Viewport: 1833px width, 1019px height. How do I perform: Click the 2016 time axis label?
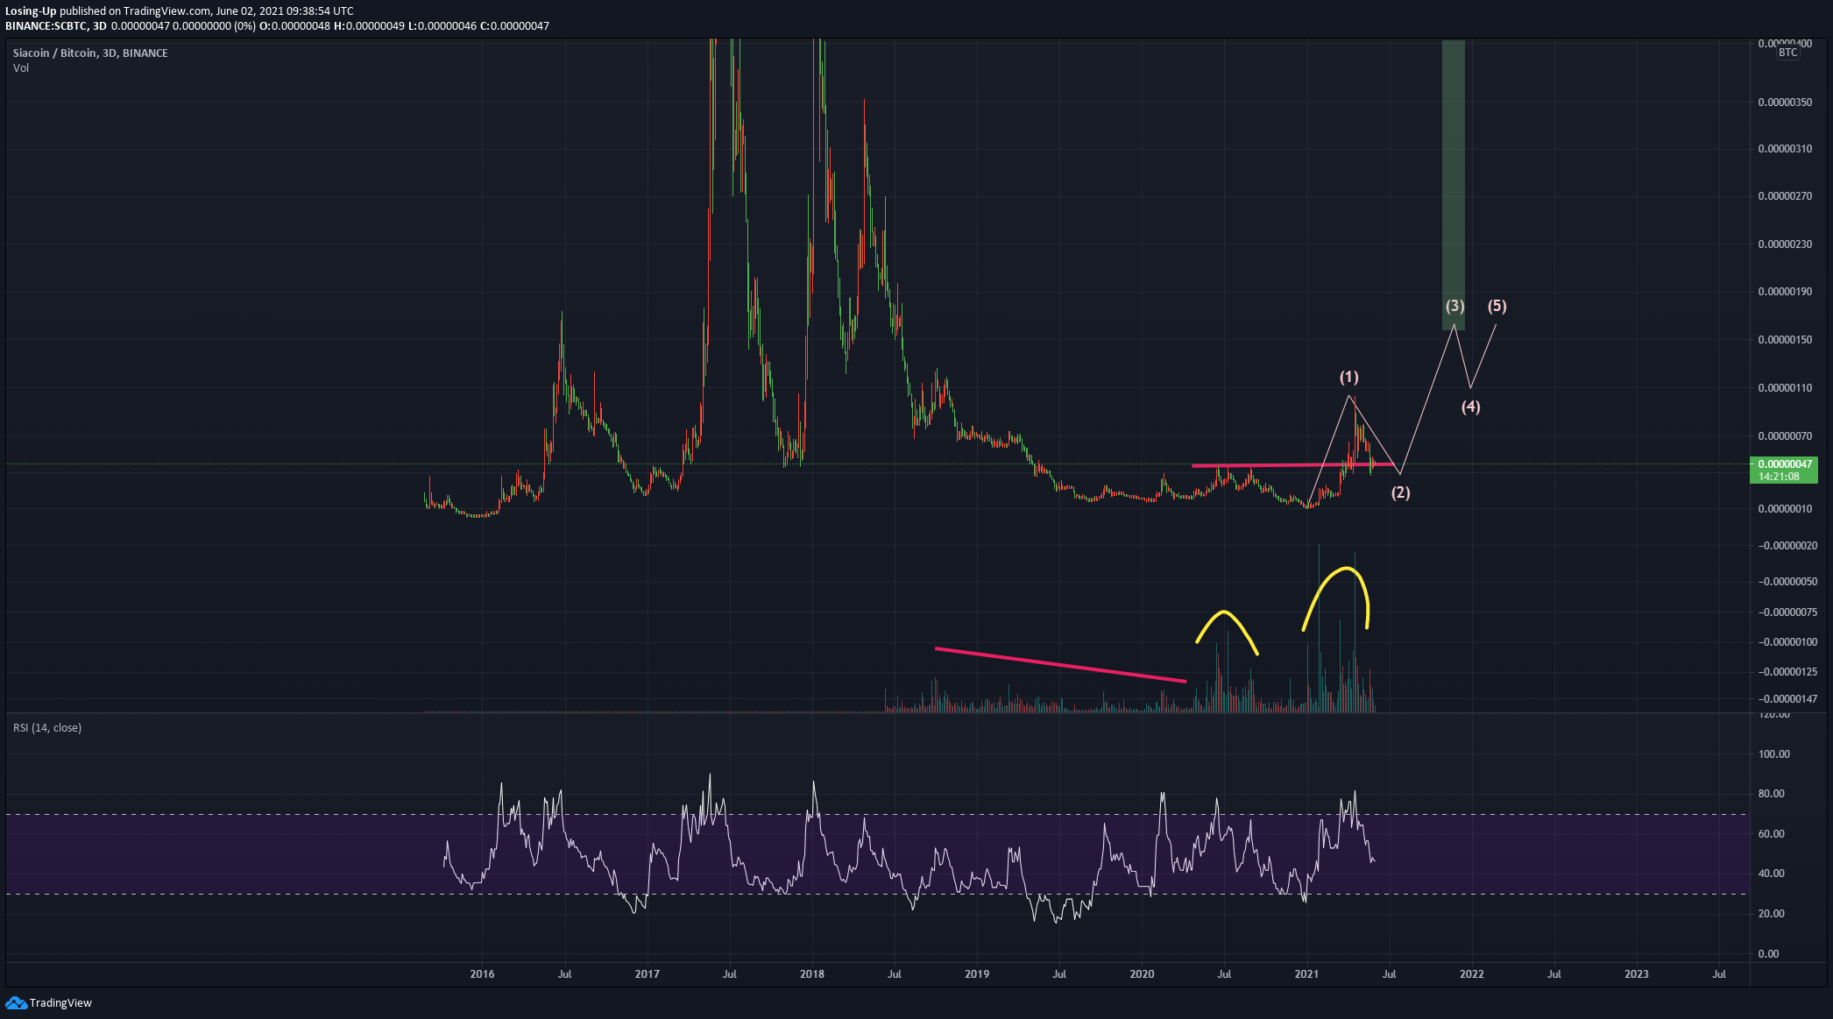tap(482, 973)
